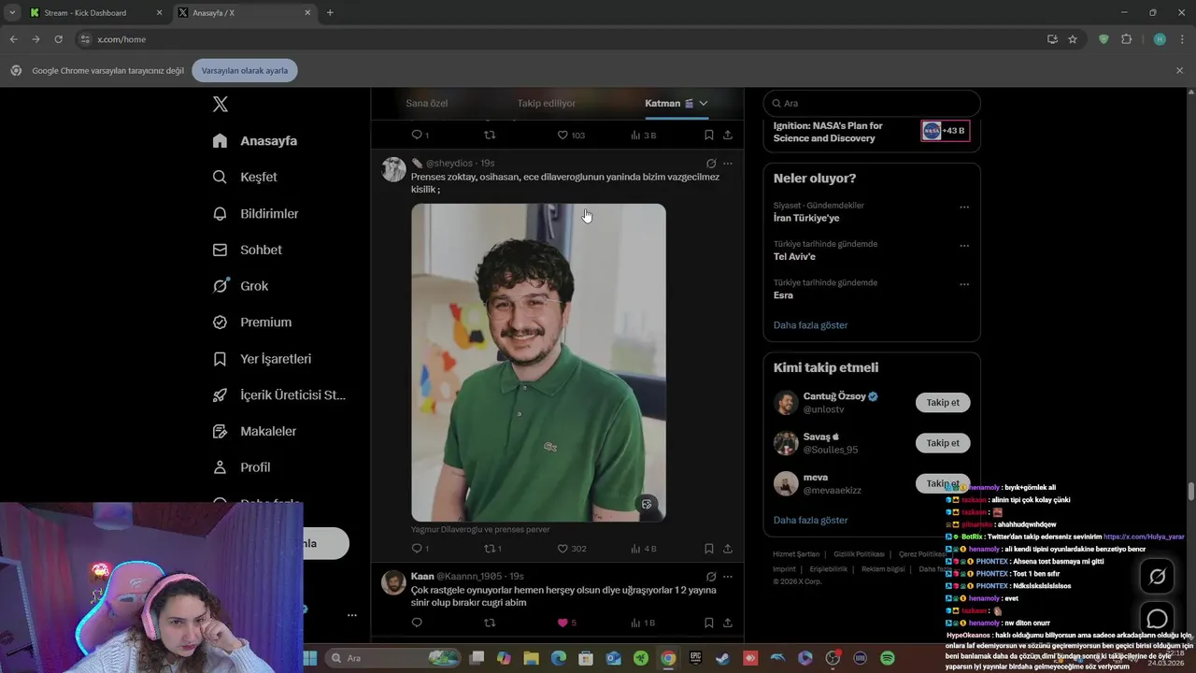Click the Ara search field on X
Viewport: 1196px width, 673px height.
[x=872, y=103]
